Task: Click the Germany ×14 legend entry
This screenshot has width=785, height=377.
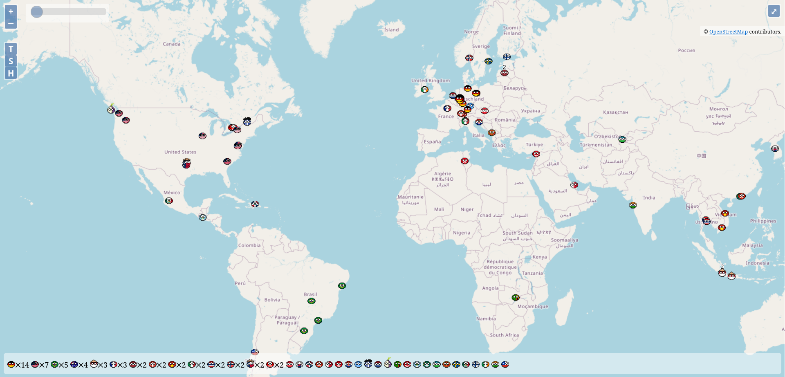Action: pos(18,365)
